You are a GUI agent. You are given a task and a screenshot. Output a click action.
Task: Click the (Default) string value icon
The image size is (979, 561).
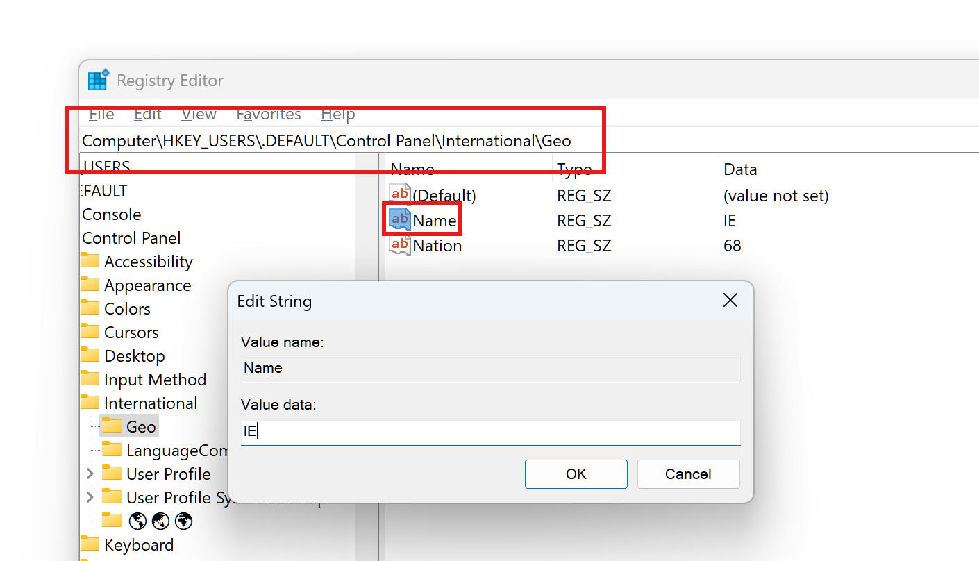(400, 195)
